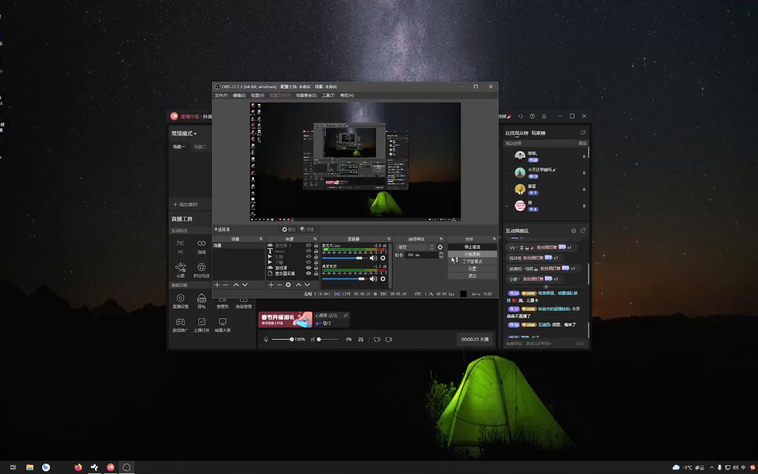Open transition properties gear next to 渐变
Screen dimensions: 758x474
(x=440, y=247)
